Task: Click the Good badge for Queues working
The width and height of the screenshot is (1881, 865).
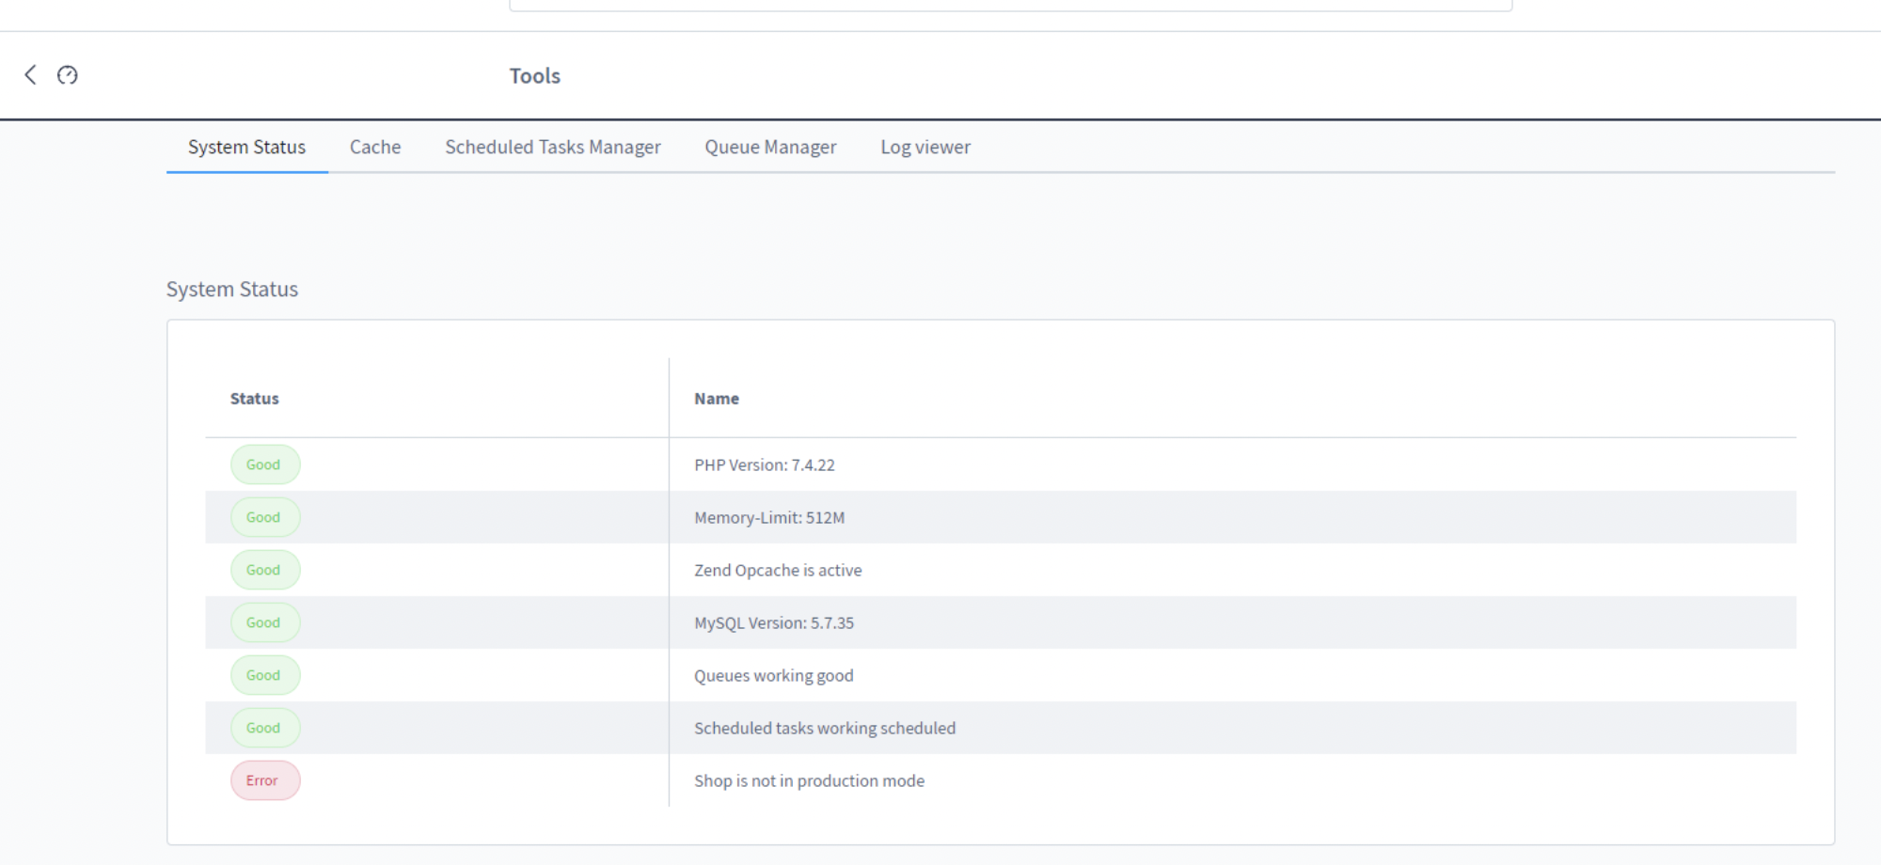Action: [x=265, y=675]
